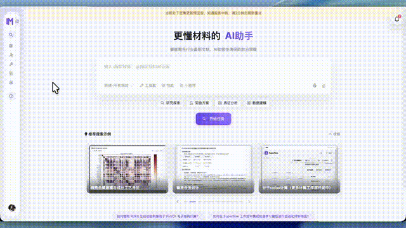Viewport: 406px width, 228px height.
Task: Open the 工具集 toolset option
Action: coord(148,85)
